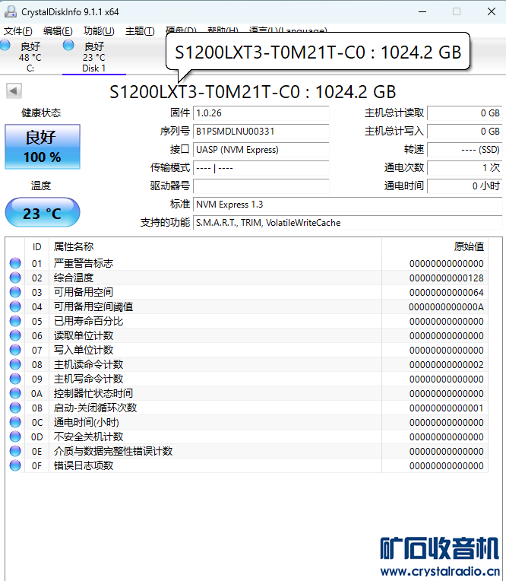
Task: Click the serial number field B1PSMDLNU00331
Action: click(x=261, y=131)
